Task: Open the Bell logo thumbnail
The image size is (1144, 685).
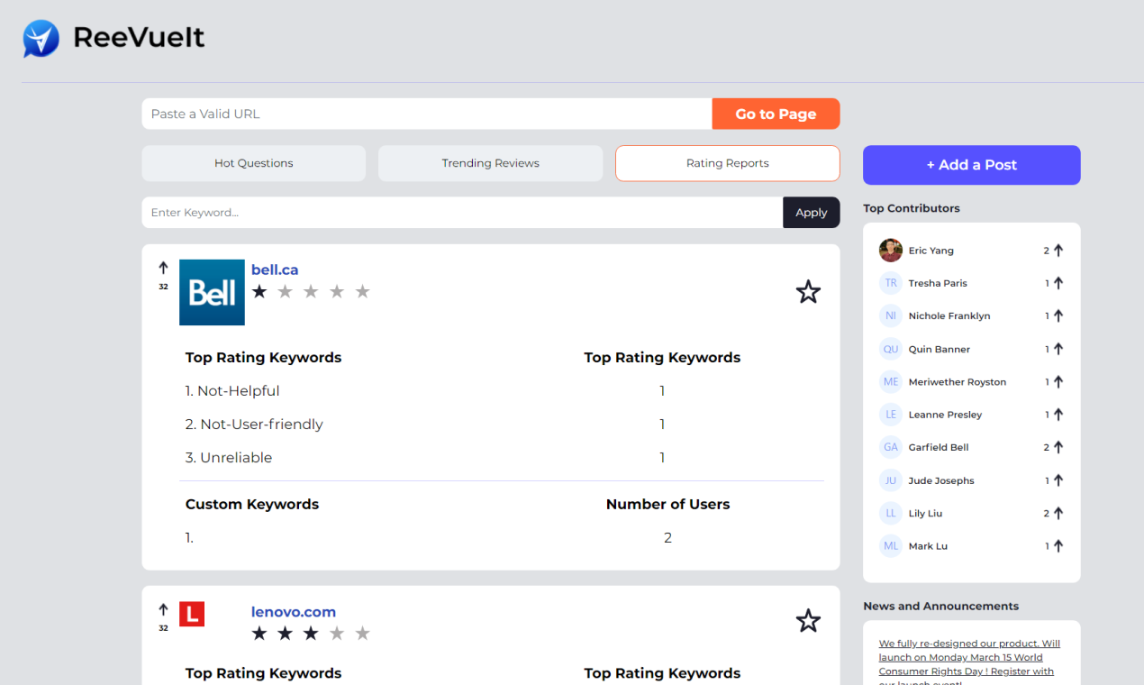Action: [x=212, y=292]
